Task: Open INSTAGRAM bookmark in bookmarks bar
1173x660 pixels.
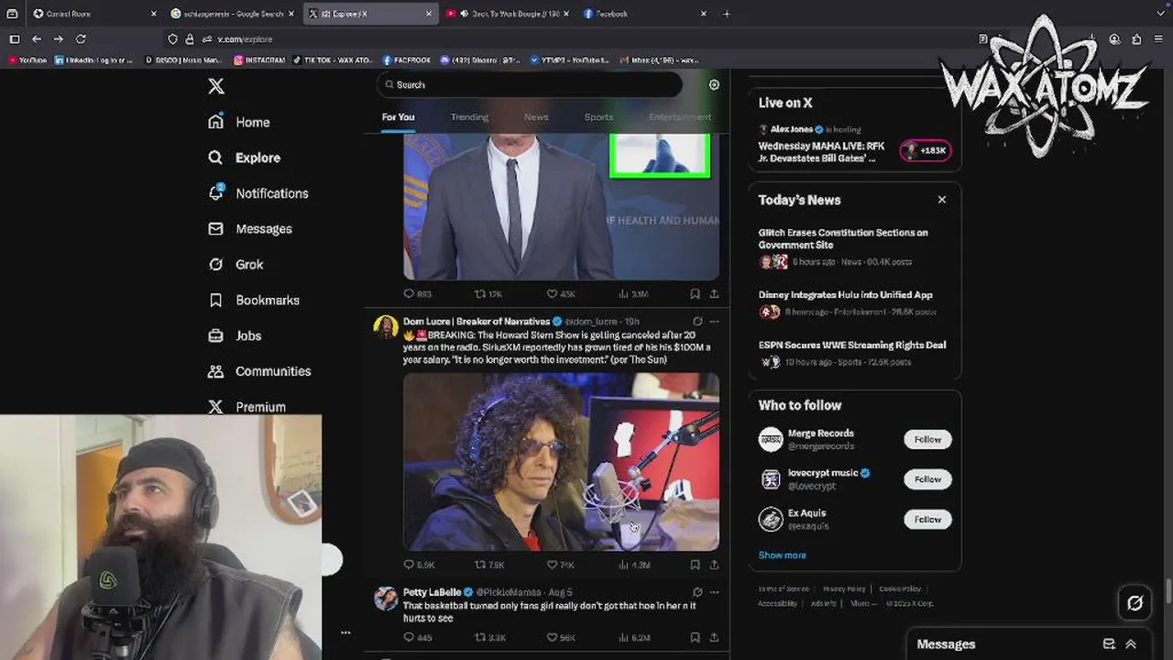Action: 259,60
